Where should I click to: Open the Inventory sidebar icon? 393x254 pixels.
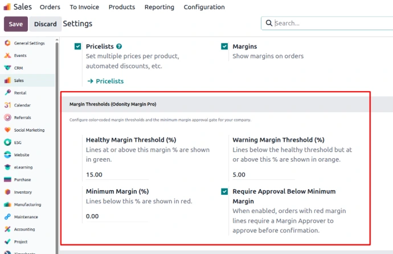7,192
